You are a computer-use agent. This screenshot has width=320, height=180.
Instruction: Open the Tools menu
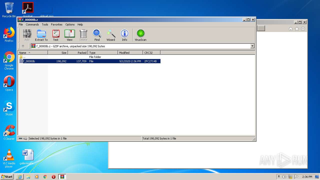point(45,24)
